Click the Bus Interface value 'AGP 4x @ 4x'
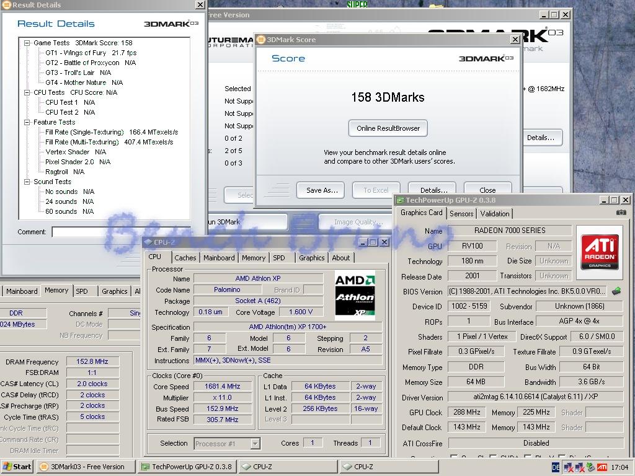 pyautogui.click(x=579, y=321)
